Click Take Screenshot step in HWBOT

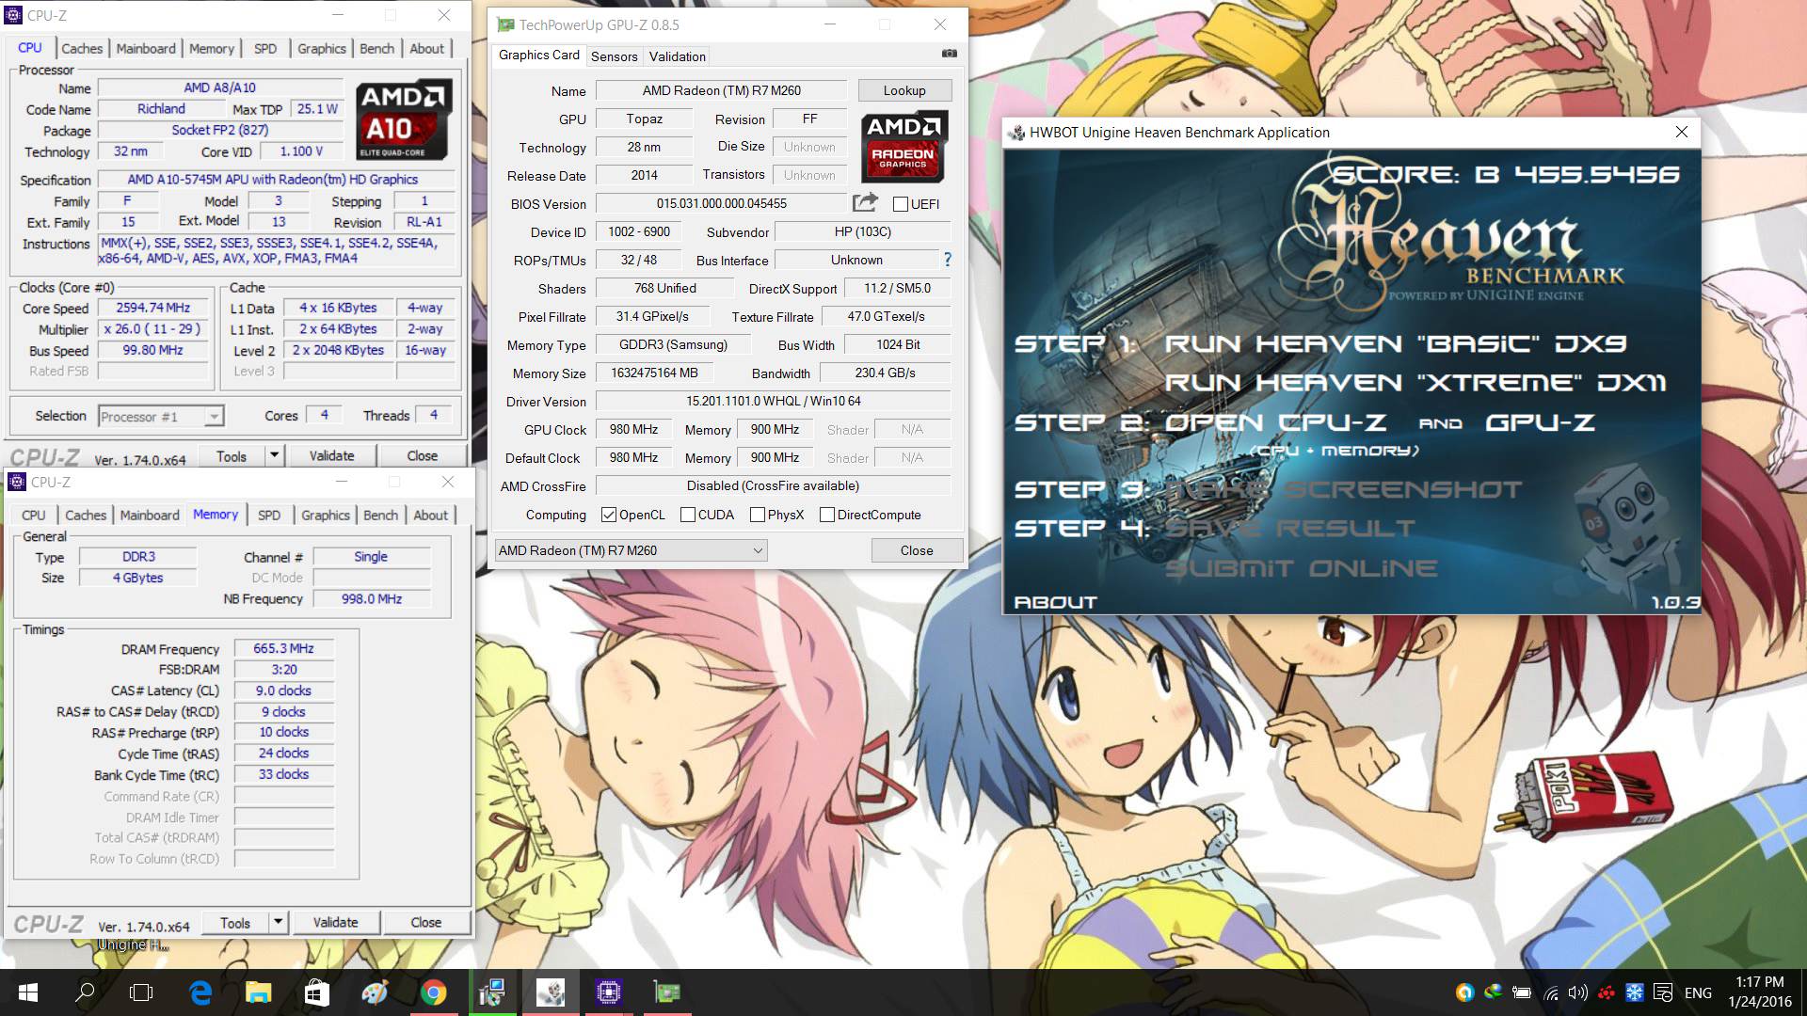pos(1343,489)
